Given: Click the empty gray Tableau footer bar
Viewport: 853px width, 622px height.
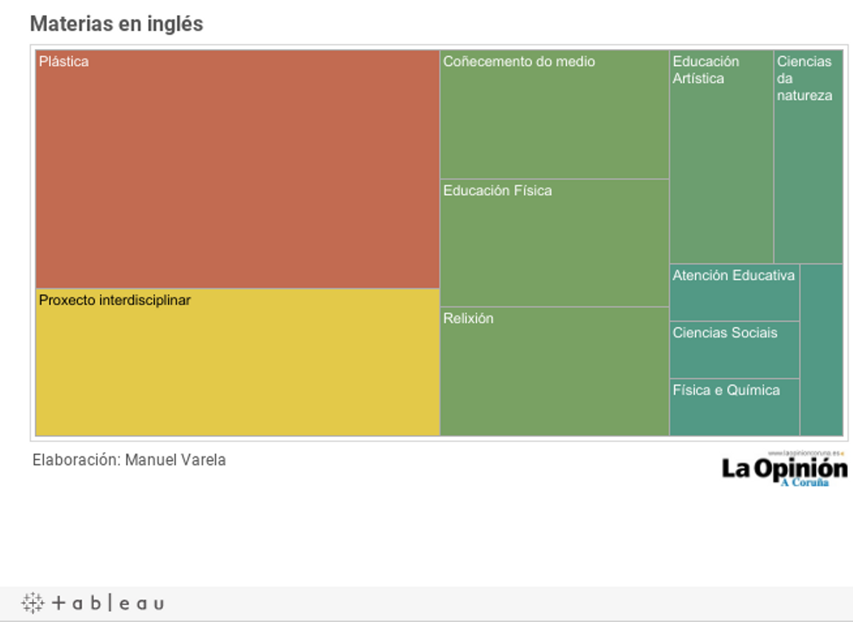Looking at the screenshot, I should point(498,604).
